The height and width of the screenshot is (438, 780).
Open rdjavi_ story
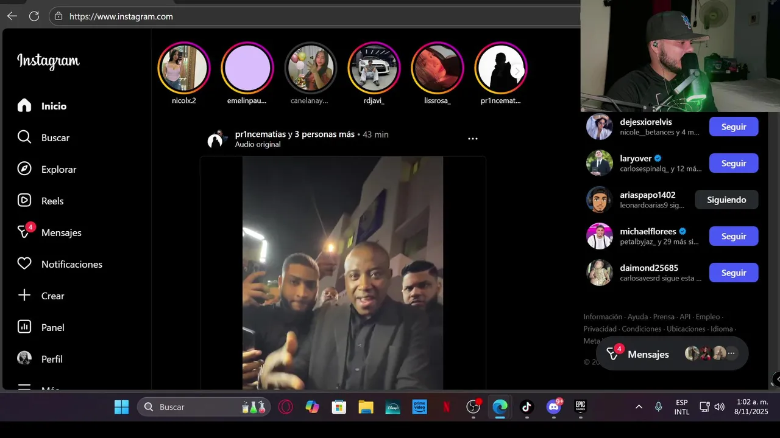(x=374, y=68)
